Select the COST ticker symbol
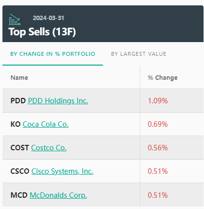This screenshot has width=204, height=209. click(20, 148)
